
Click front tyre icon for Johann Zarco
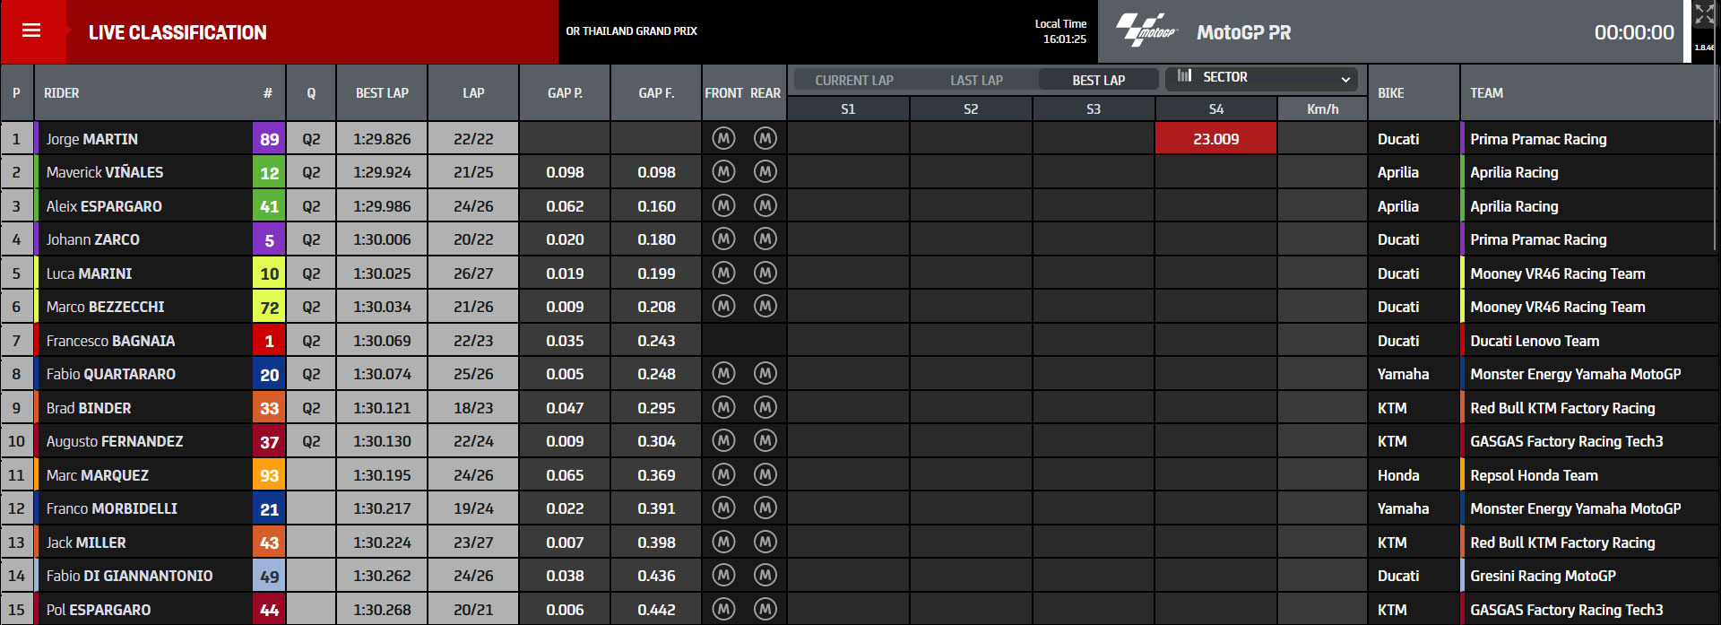[x=723, y=239]
